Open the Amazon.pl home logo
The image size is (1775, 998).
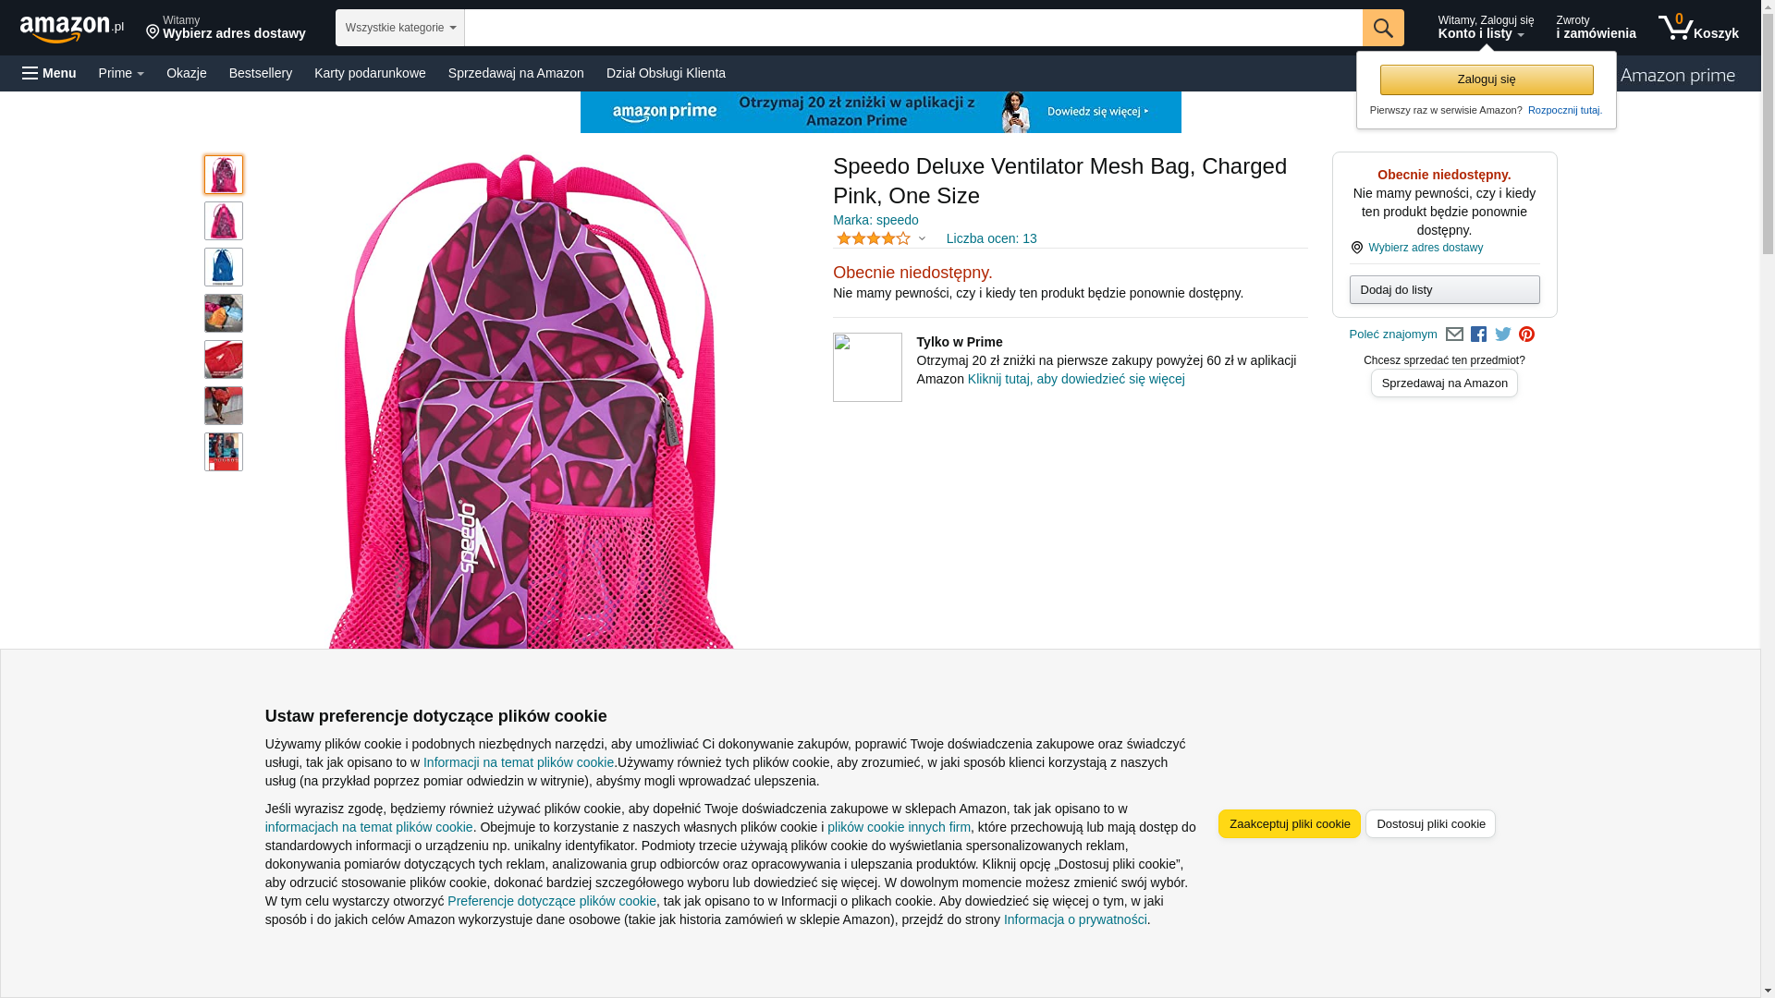[71, 29]
